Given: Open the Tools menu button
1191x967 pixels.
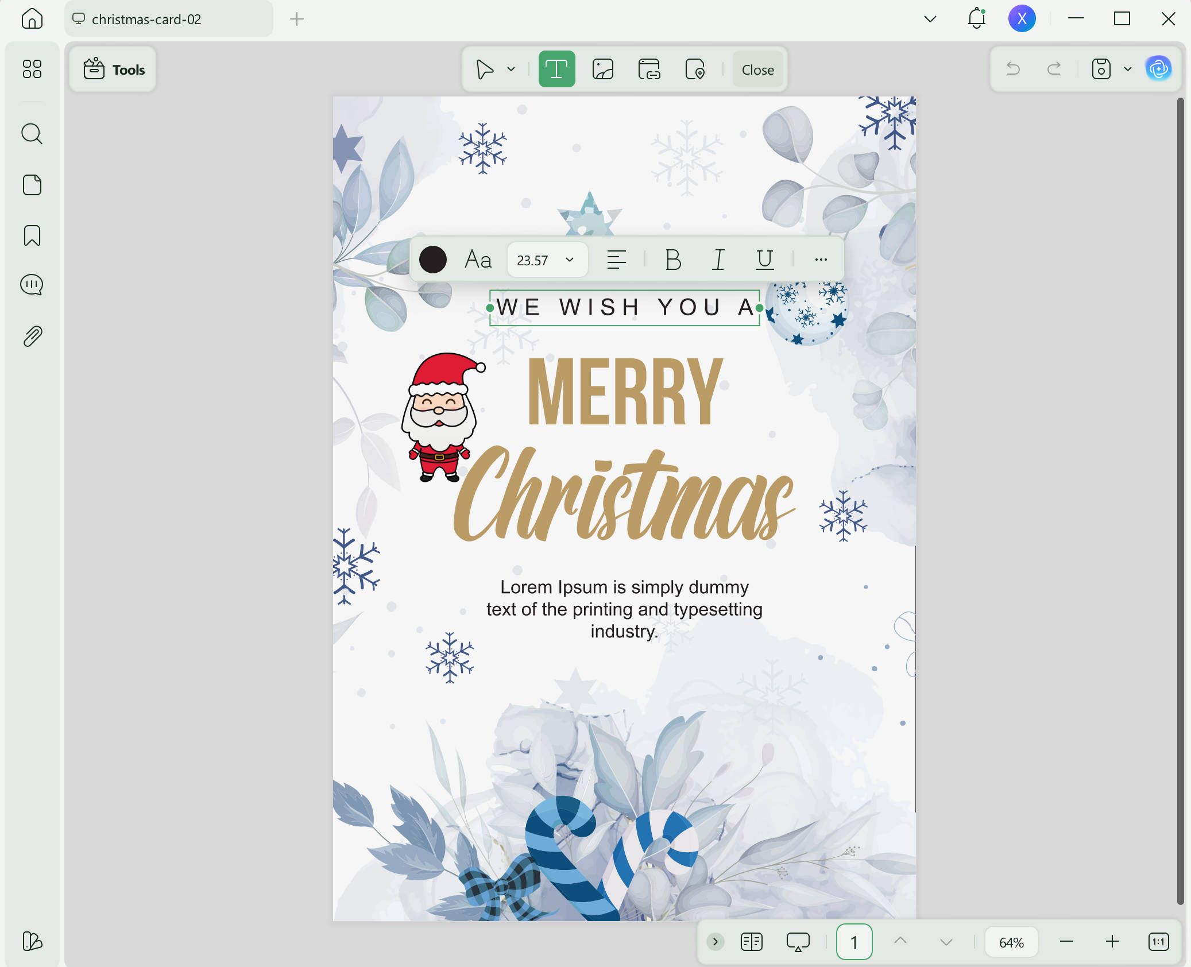Looking at the screenshot, I should click(114, 69).
